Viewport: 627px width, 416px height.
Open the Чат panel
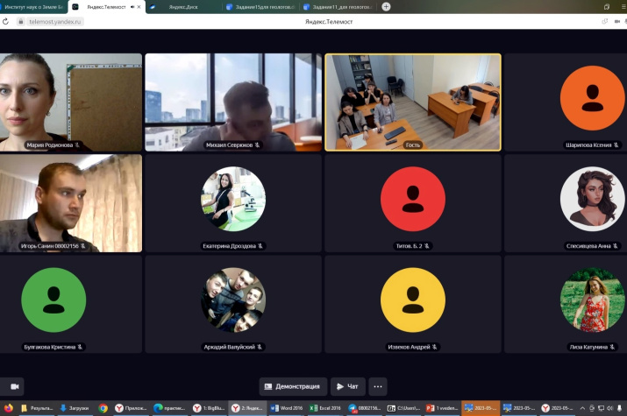348,386
